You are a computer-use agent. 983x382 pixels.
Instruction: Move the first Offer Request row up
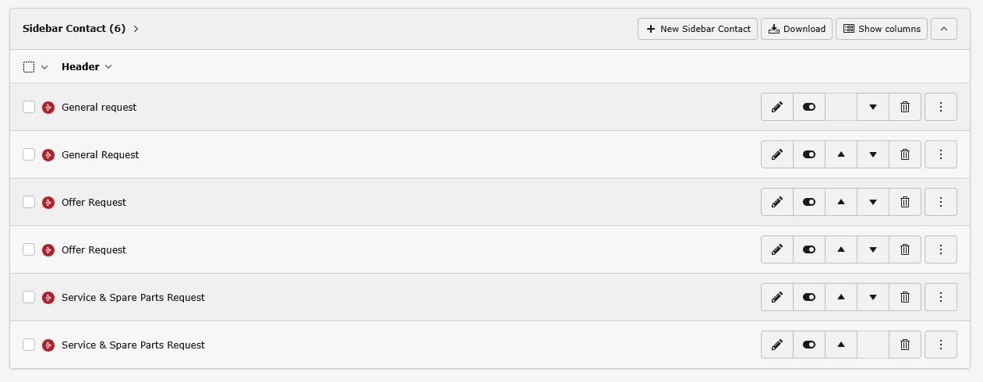coord(840,202)
